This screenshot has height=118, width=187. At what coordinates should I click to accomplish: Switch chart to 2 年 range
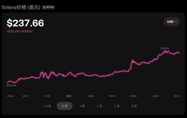134,106
